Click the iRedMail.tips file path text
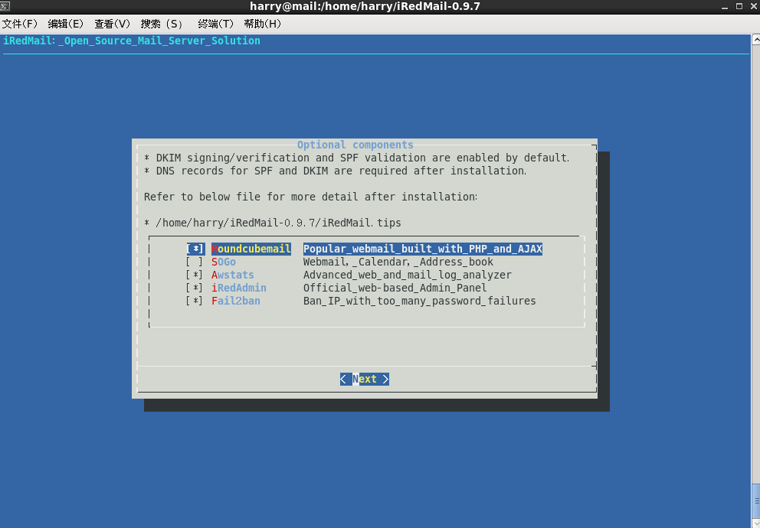 tap(278, 223)
